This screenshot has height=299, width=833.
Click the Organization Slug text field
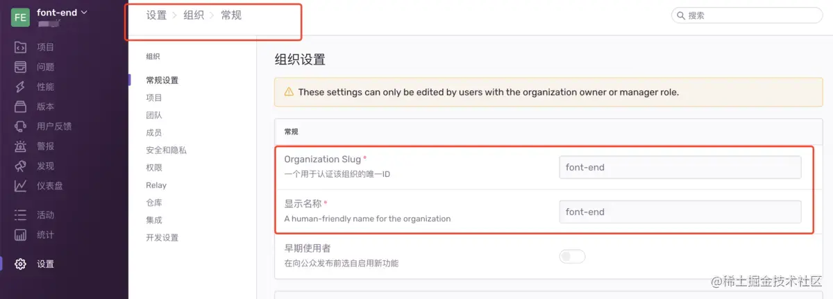(680, 167)
